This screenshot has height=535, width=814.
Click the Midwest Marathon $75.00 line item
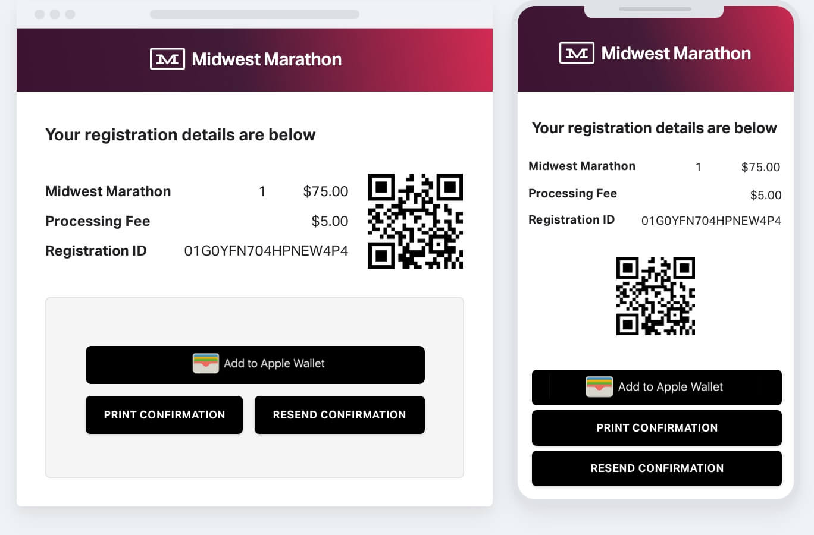point(196,191)
